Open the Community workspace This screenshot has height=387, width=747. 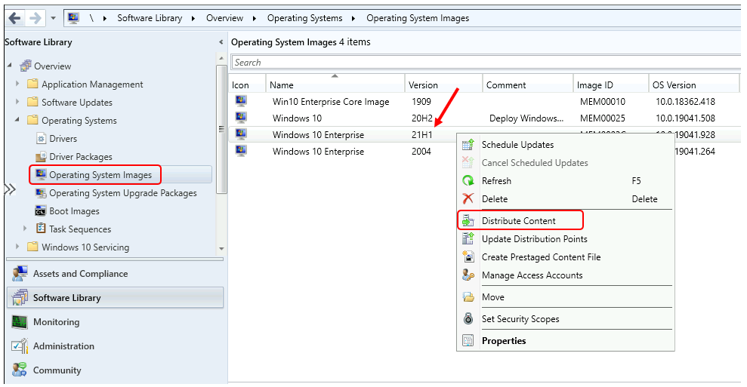point(115,370)
